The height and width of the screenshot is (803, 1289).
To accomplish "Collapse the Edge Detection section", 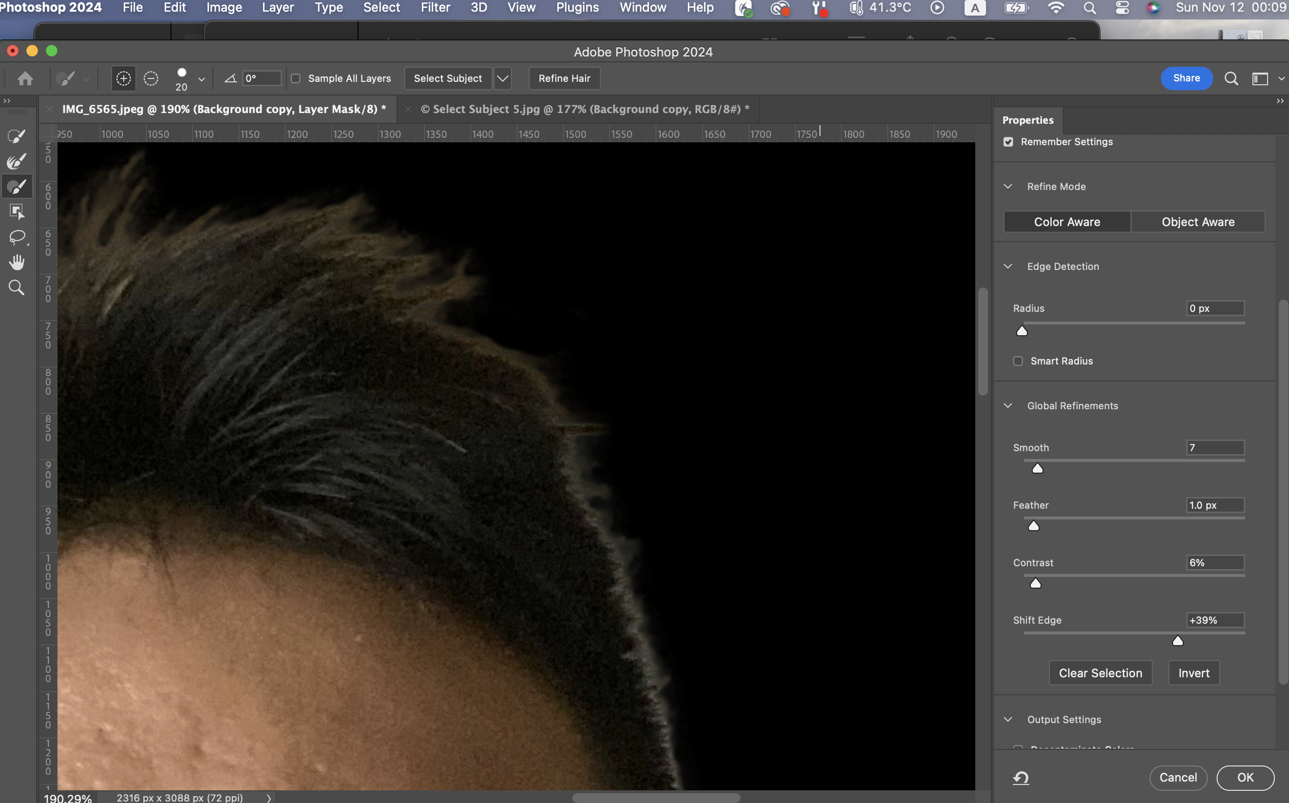I will 1007,266.
